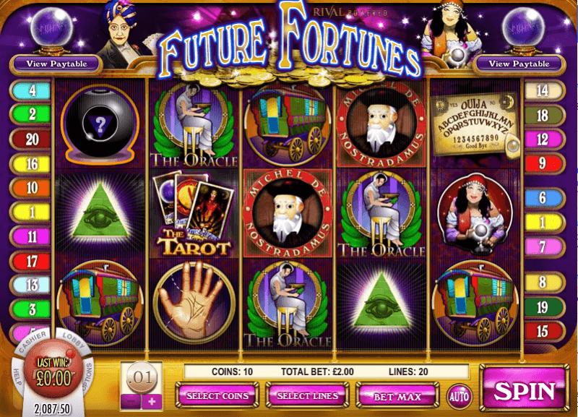
Task: Decrease coin value with minus button
Action: (131, 402)
